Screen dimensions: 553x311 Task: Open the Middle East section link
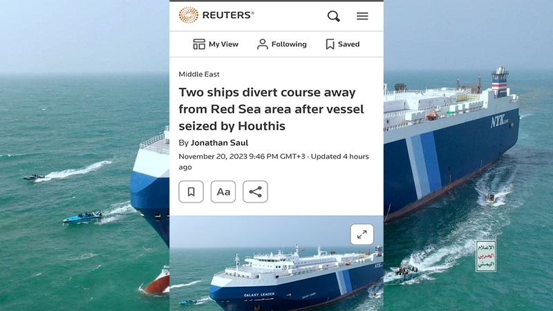coord(199,74)
